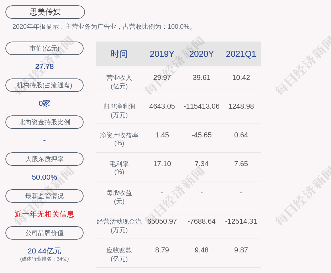Click the 公司品牌价值 label button
This screenshot has height=273, width=331.
tap(44, 233)
